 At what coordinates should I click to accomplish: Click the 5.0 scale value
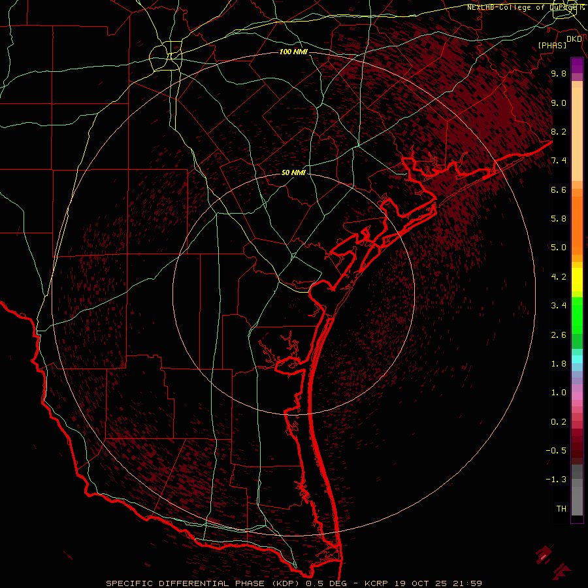[559, 248]
